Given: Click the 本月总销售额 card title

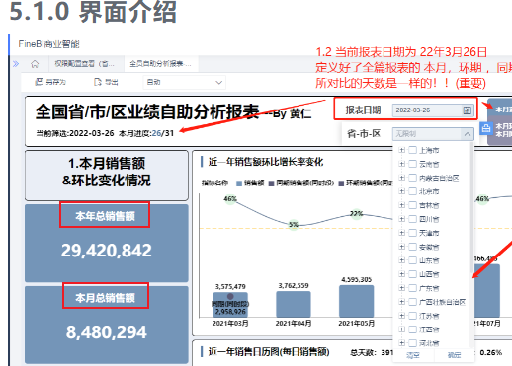Looking at the screenshot, I should click(105, 298).
